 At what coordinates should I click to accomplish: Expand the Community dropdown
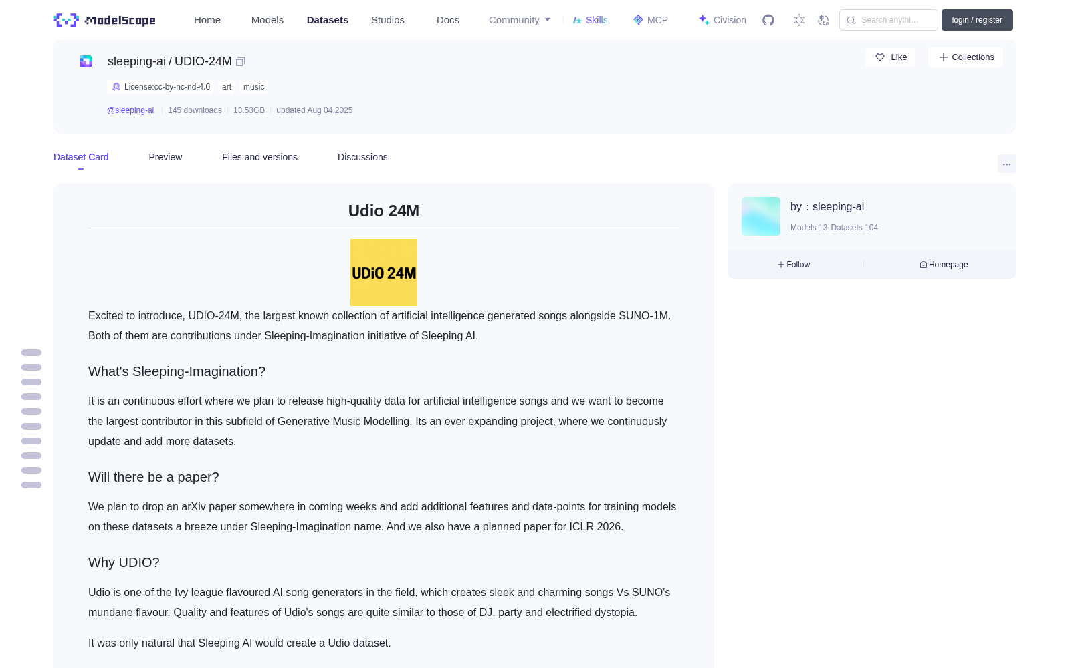point(520,20)
